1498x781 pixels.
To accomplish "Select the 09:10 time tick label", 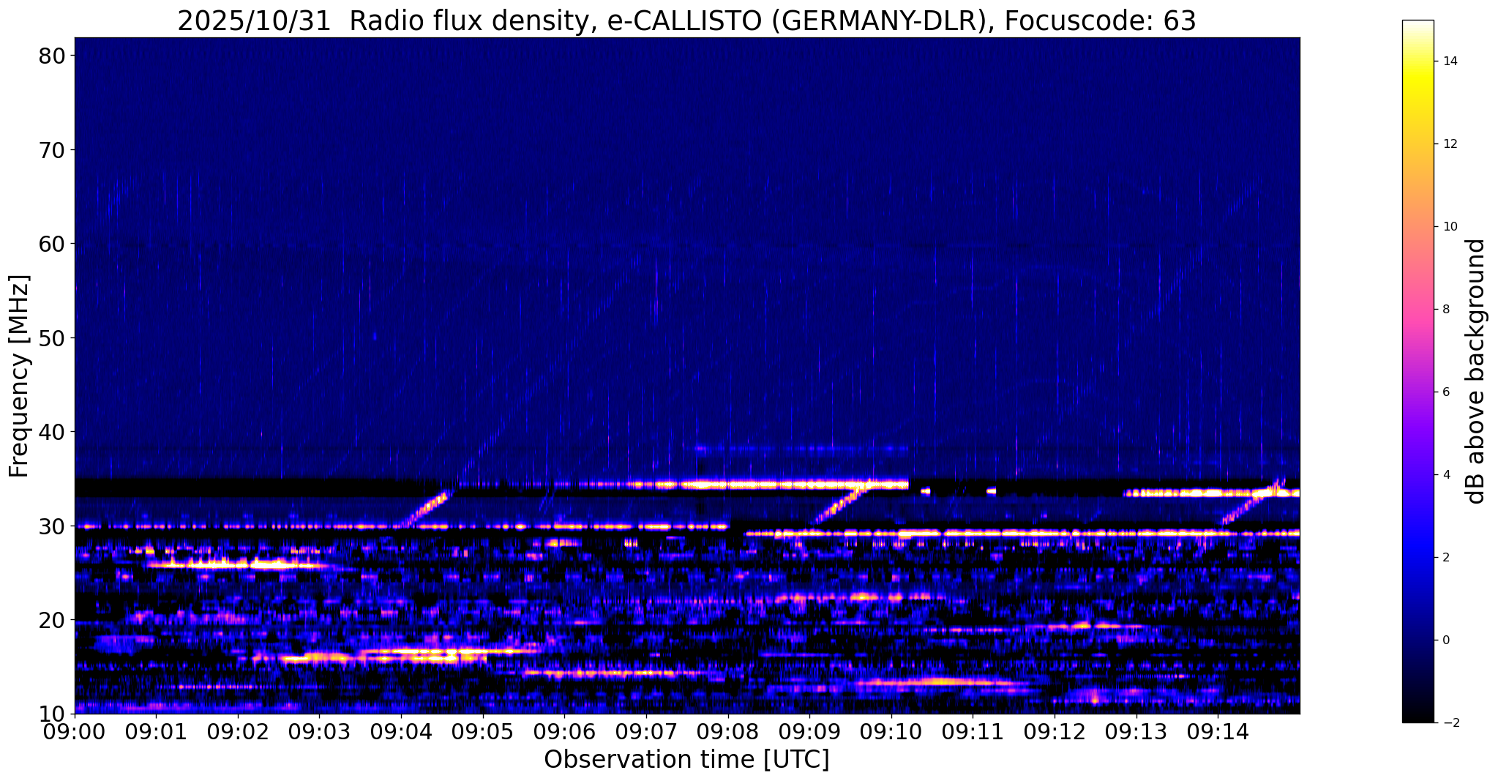I will tap(891, 731).
